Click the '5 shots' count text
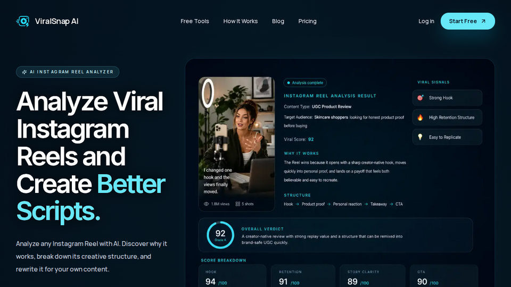Viewport: 511px width, 287px height. click(248, 204)
